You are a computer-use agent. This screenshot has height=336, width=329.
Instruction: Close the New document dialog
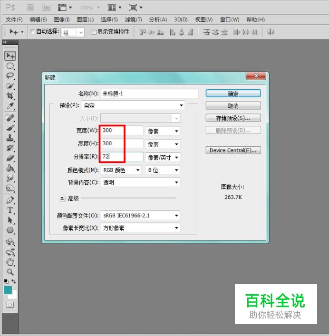click(x=256, y=75)
